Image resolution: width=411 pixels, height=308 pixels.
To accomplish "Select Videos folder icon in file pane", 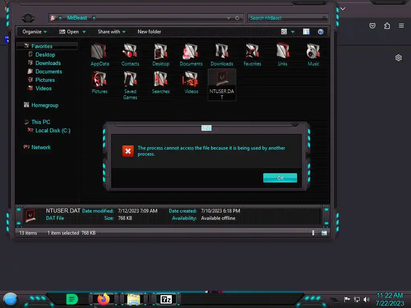I will pos(191,82).
